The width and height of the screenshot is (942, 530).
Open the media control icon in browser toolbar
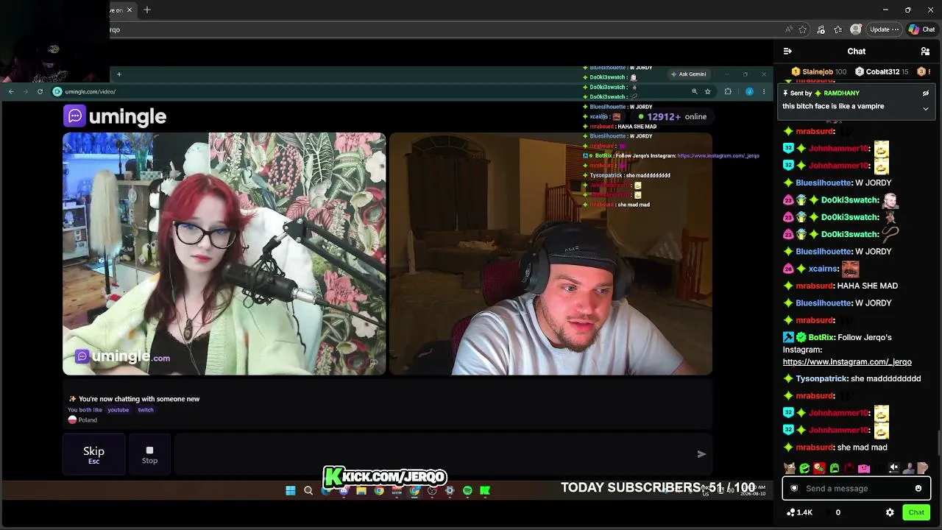(x=821, y=29)
